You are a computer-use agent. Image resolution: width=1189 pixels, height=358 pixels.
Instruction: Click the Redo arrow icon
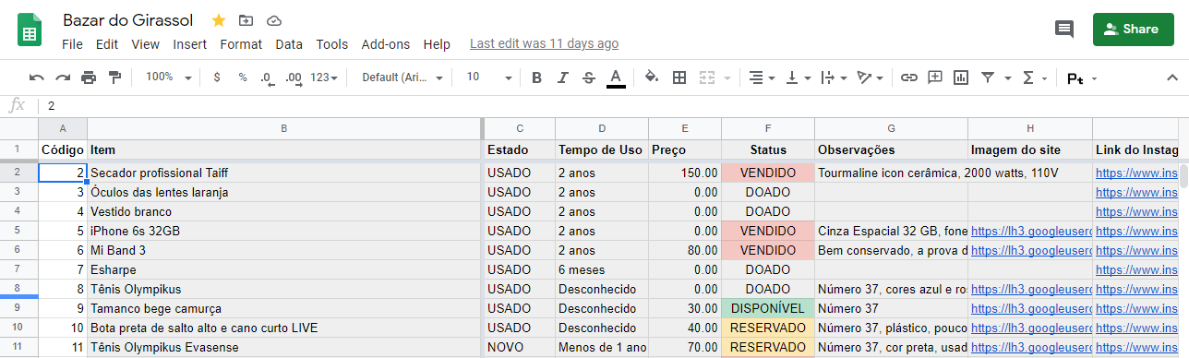63,78
